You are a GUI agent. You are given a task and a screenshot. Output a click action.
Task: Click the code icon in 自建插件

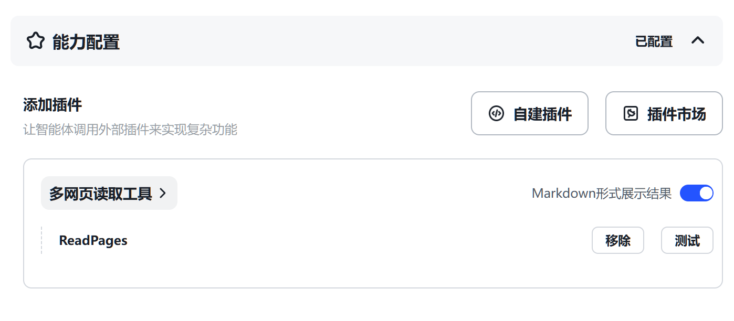[x=496, y=113]
